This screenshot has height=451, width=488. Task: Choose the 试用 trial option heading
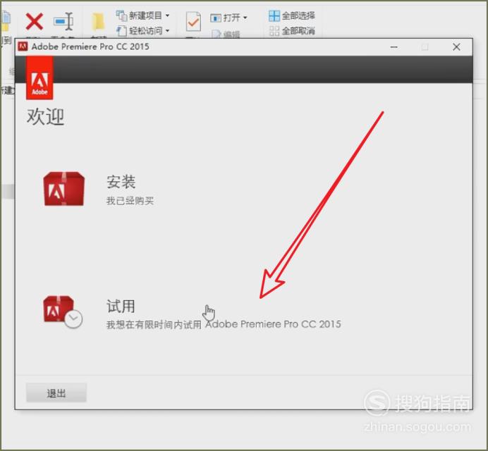coord(121,306)
